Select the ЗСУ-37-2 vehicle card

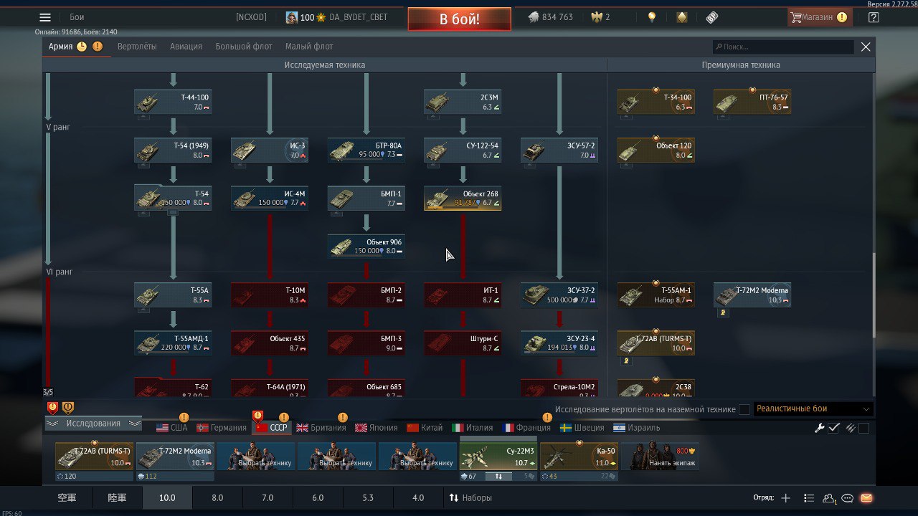pos(559,295)
